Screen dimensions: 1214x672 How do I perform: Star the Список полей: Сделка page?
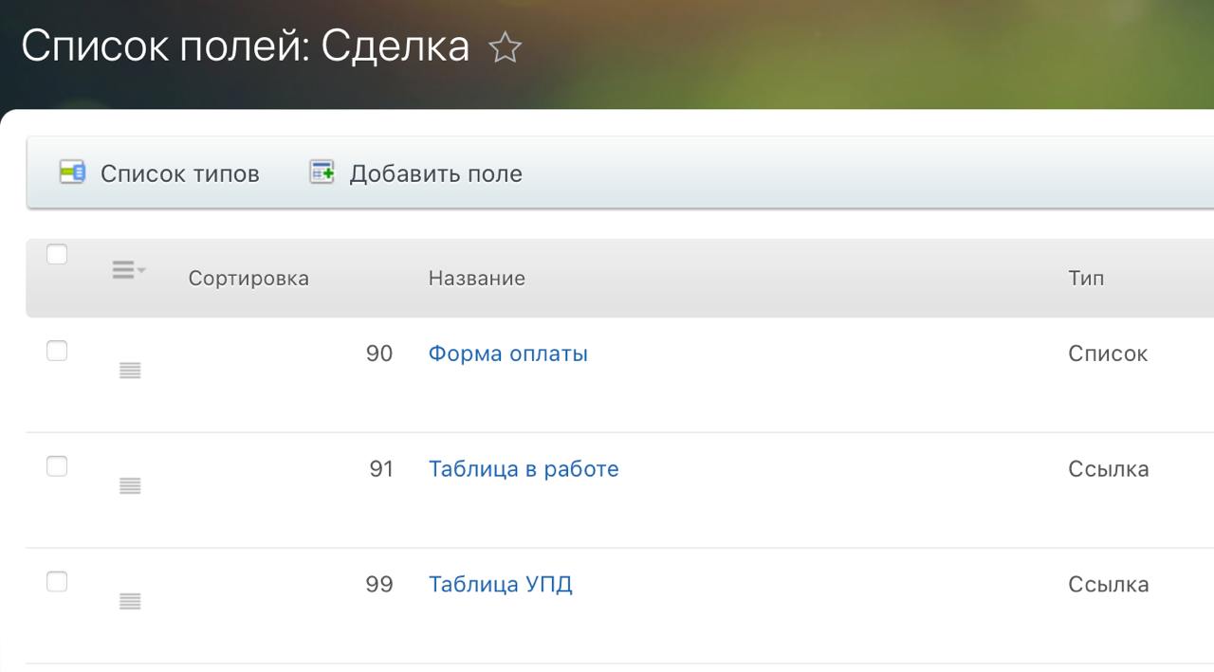(x=505, y=48)
